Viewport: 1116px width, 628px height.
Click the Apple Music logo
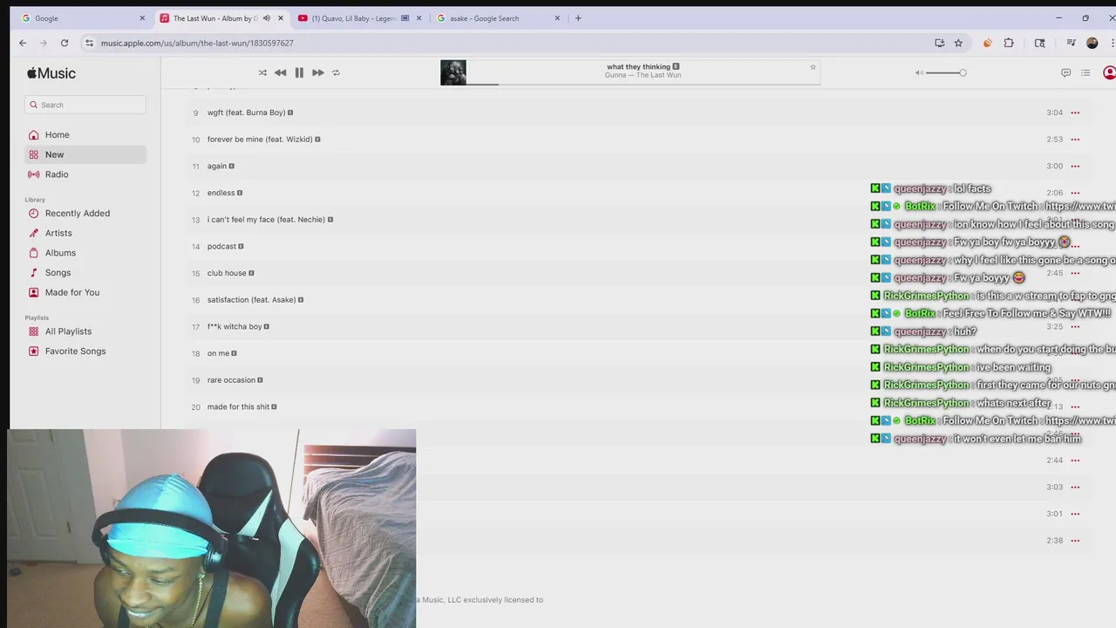coord(51,73)
